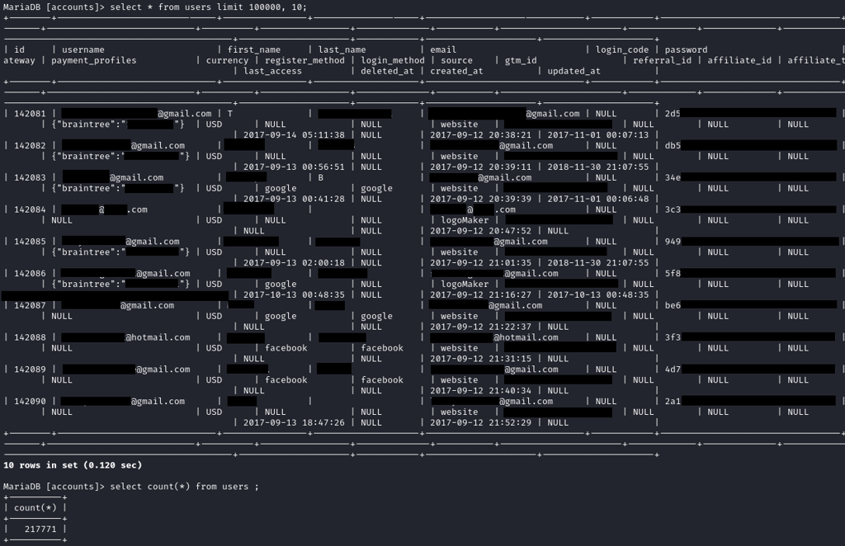The width and height of the screenshot is (845, 546).
Task: Click the 'gtm_id' column header
Action: [x=521, y=60]
